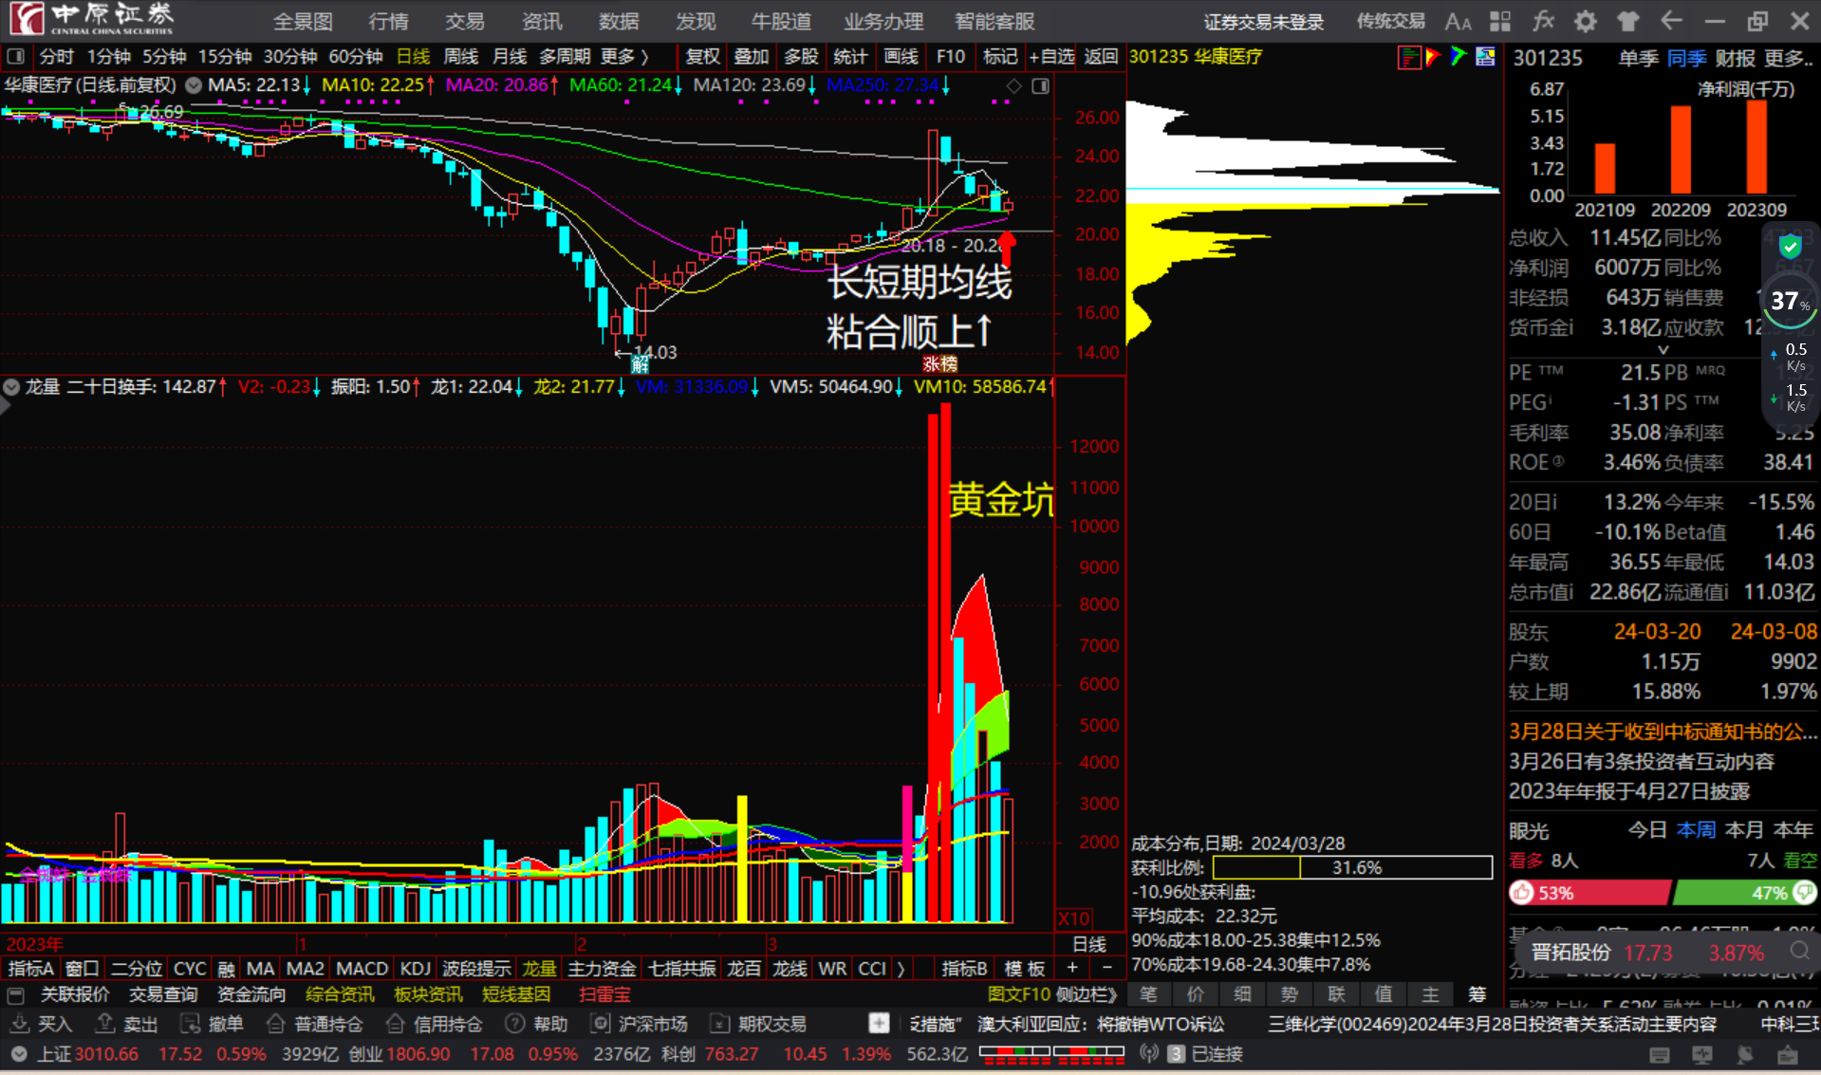
Task: Click the red 53% bullish bar
Action: [1589, 893]
